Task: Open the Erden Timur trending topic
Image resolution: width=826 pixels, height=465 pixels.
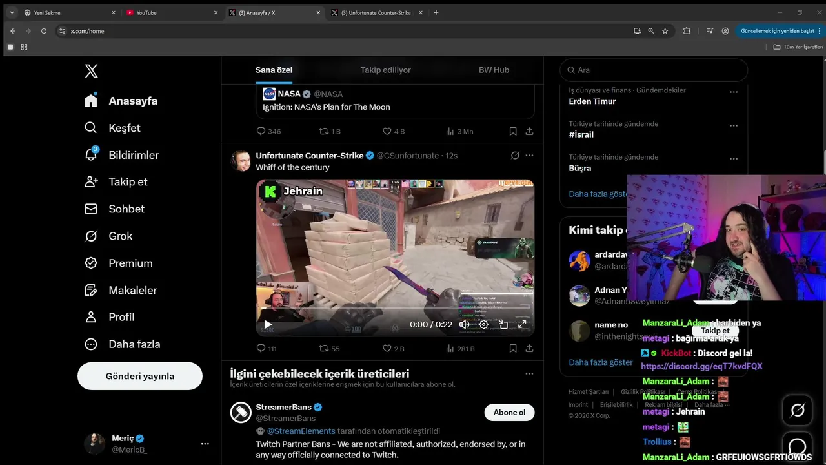Action: pyautogui.click(x=592, y=101)
